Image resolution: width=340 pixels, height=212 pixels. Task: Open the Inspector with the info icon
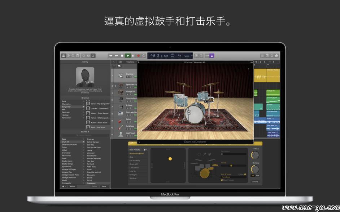(68, 55)
